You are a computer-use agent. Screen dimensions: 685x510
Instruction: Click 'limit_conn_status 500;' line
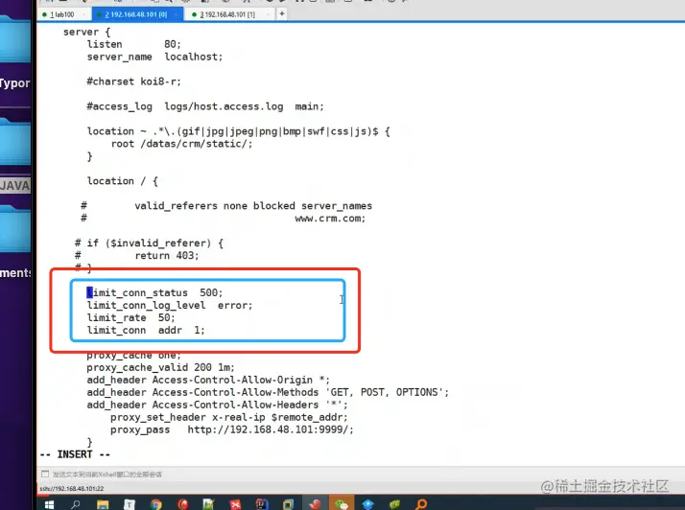pos(154,293)
